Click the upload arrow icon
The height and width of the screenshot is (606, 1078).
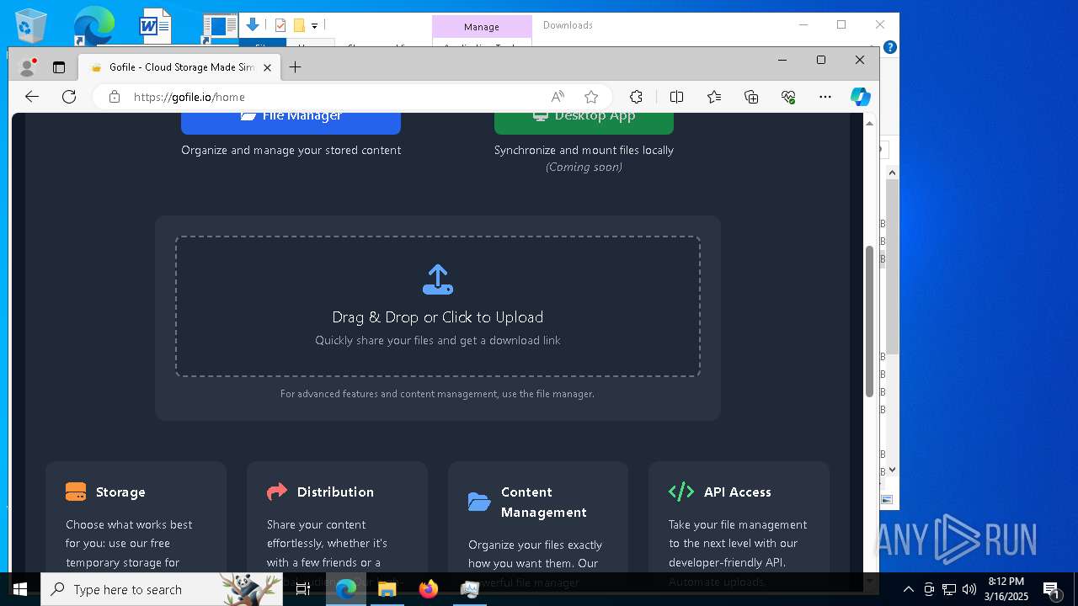[438, 280]
